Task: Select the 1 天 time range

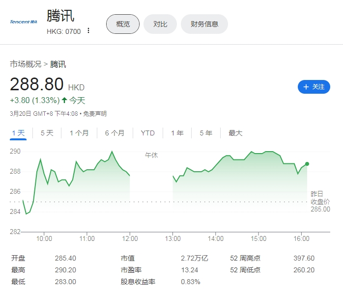Action: 18,133
